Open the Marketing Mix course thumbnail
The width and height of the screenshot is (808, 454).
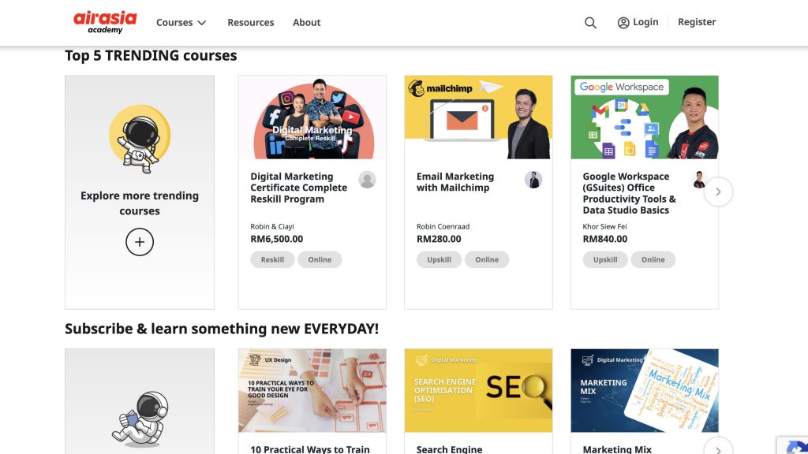coord(645,391)
